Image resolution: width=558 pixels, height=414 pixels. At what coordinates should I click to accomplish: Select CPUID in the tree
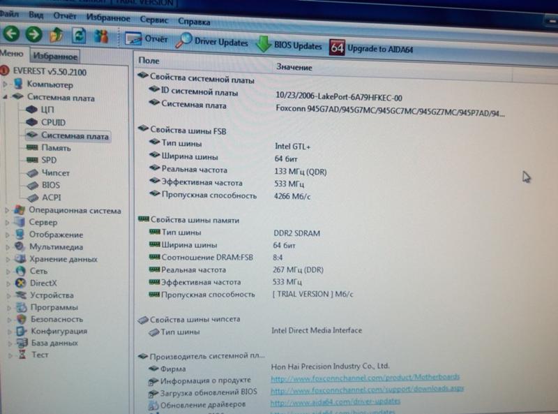53,122
